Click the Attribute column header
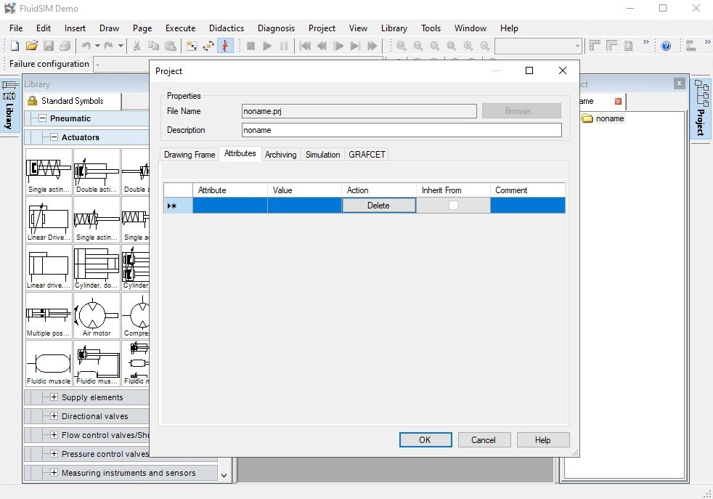 pos(230,190)
